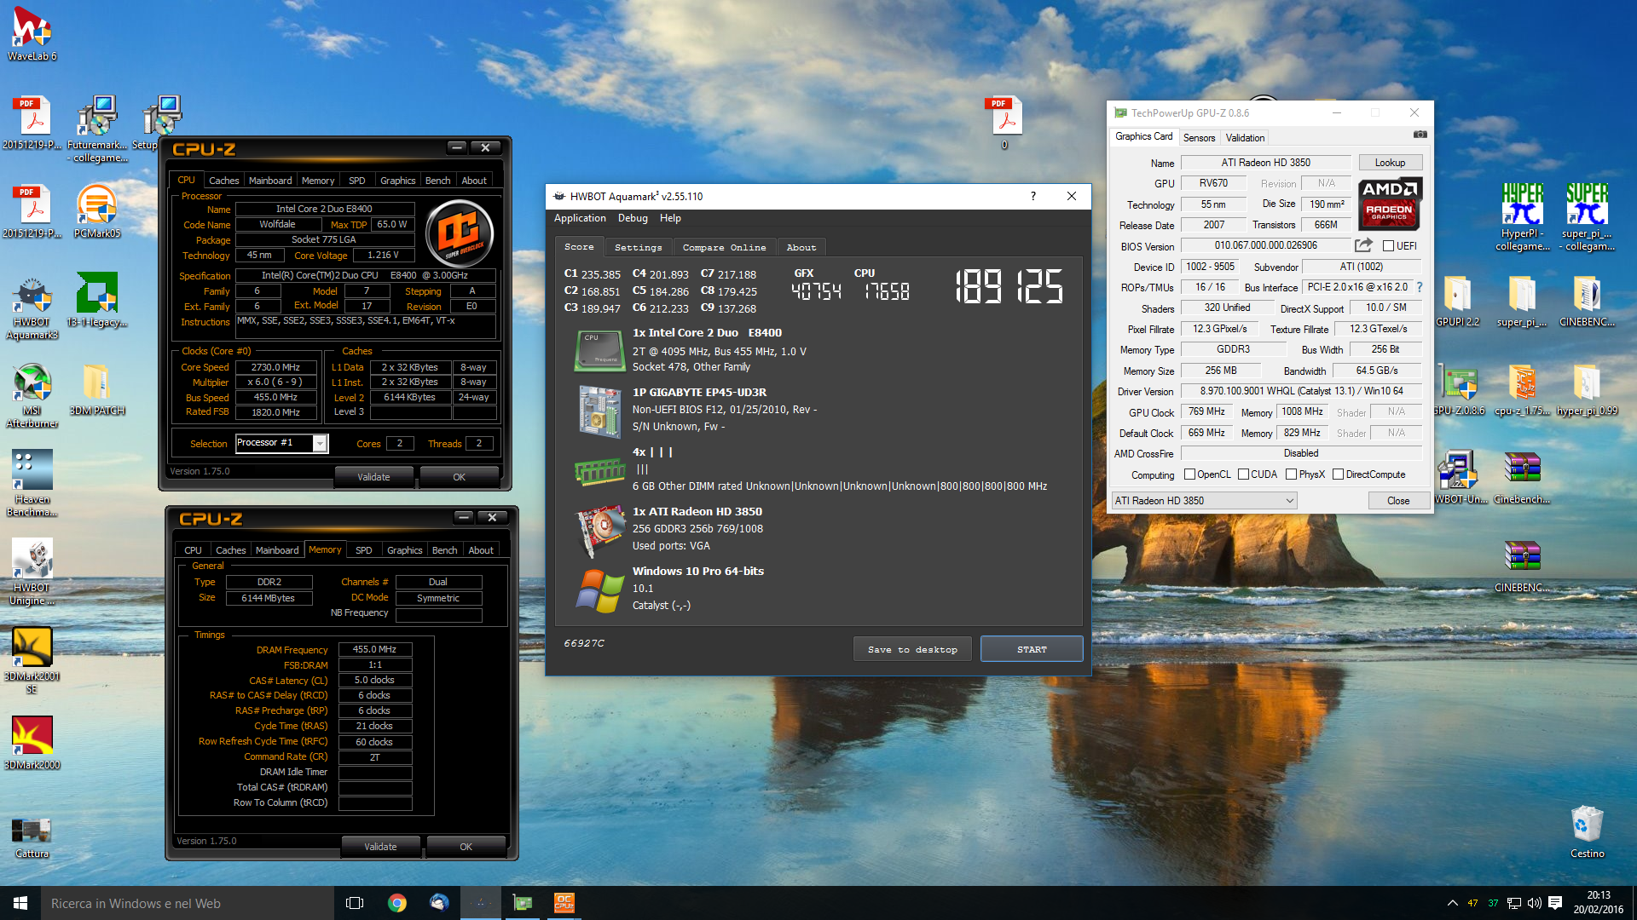Show hidden system tray icons chevron
Viewport: 1637px width, 920px height.
(1452, 903)
